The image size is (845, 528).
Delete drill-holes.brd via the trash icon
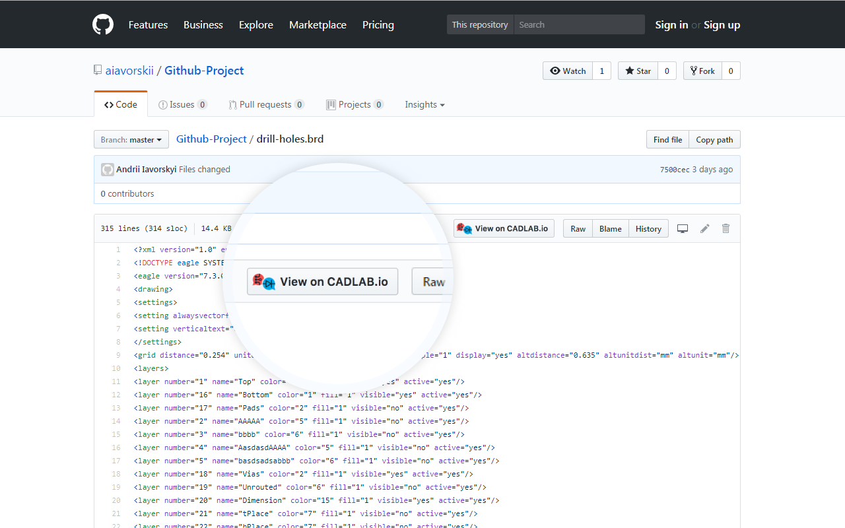click(x=726, y=228)
